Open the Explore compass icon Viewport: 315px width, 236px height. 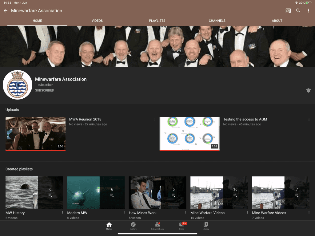(x=133, y=226)
